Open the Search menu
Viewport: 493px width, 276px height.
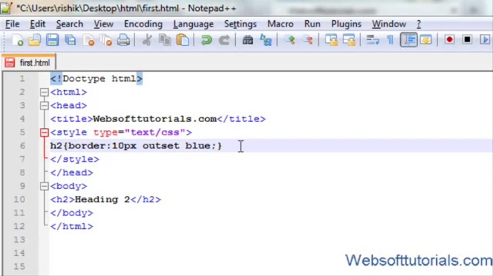point(69,24)
